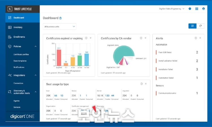212x127 pixels.
Task: Collapse the Policies section chevron
Action: tap(36, 47)
